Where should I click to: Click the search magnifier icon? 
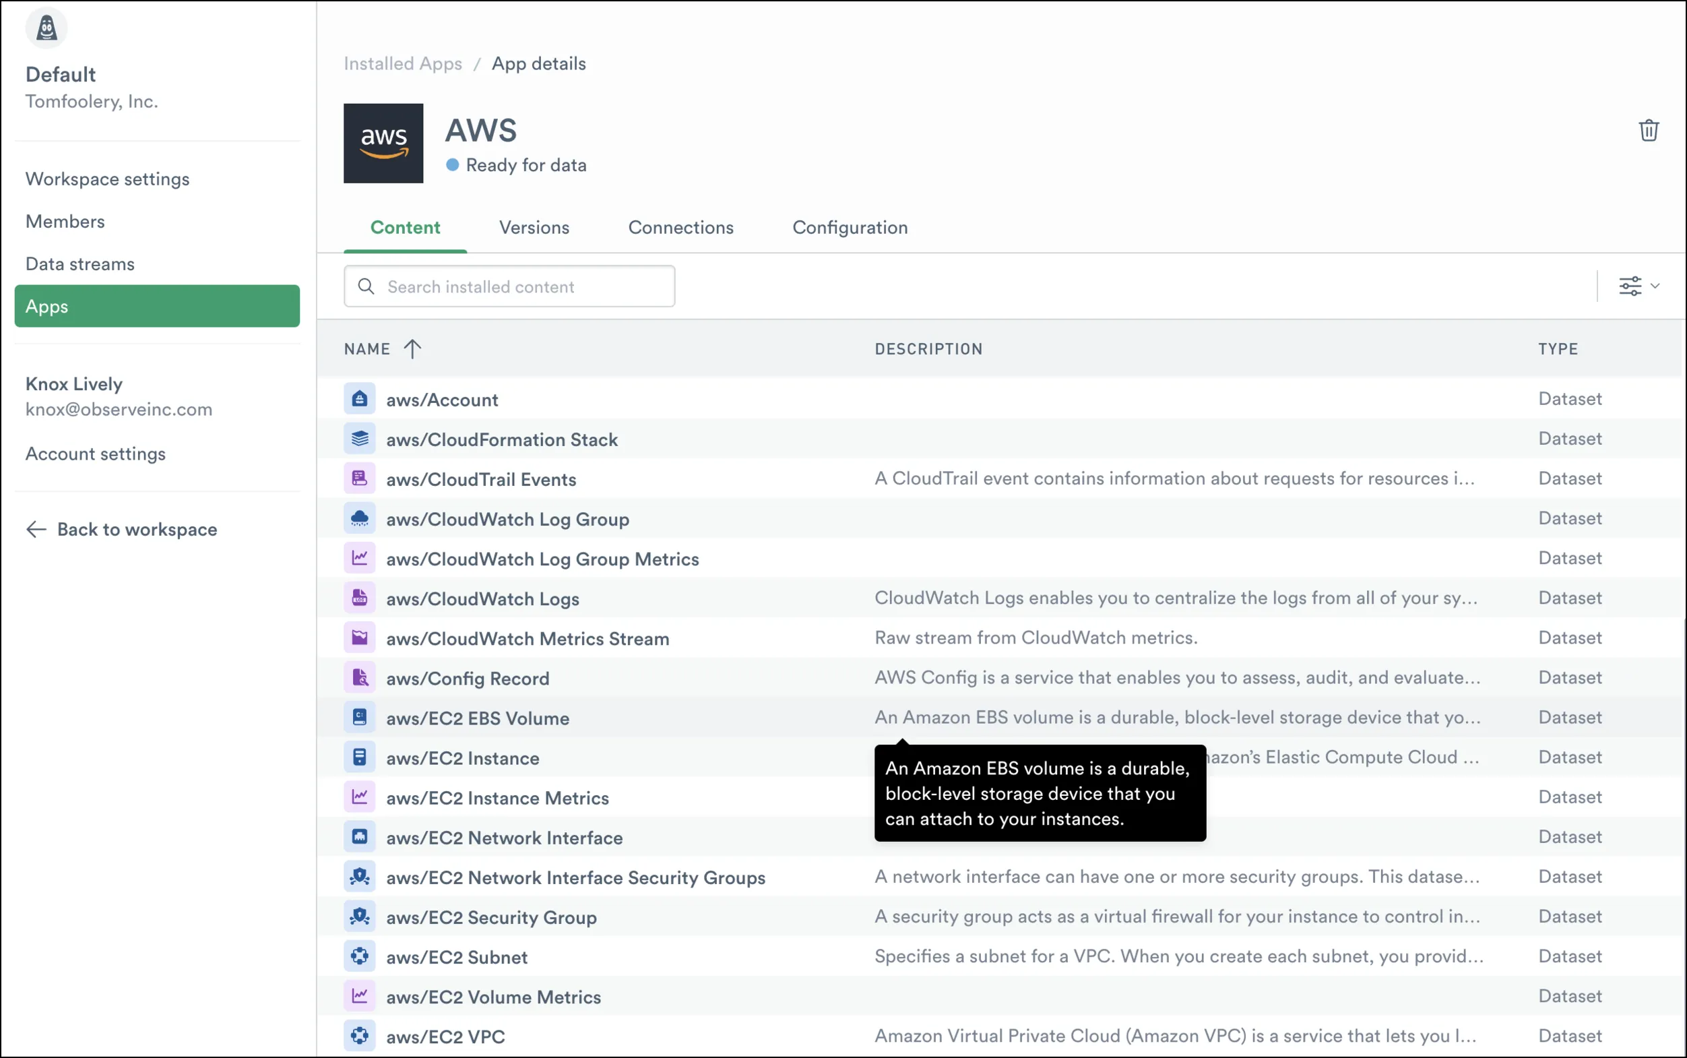[366, 286]
